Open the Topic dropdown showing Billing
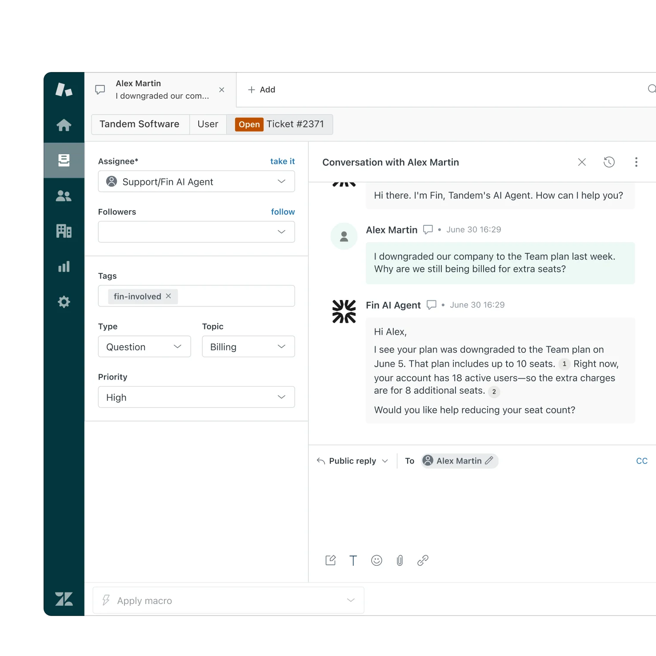 (x=248, y=346)
